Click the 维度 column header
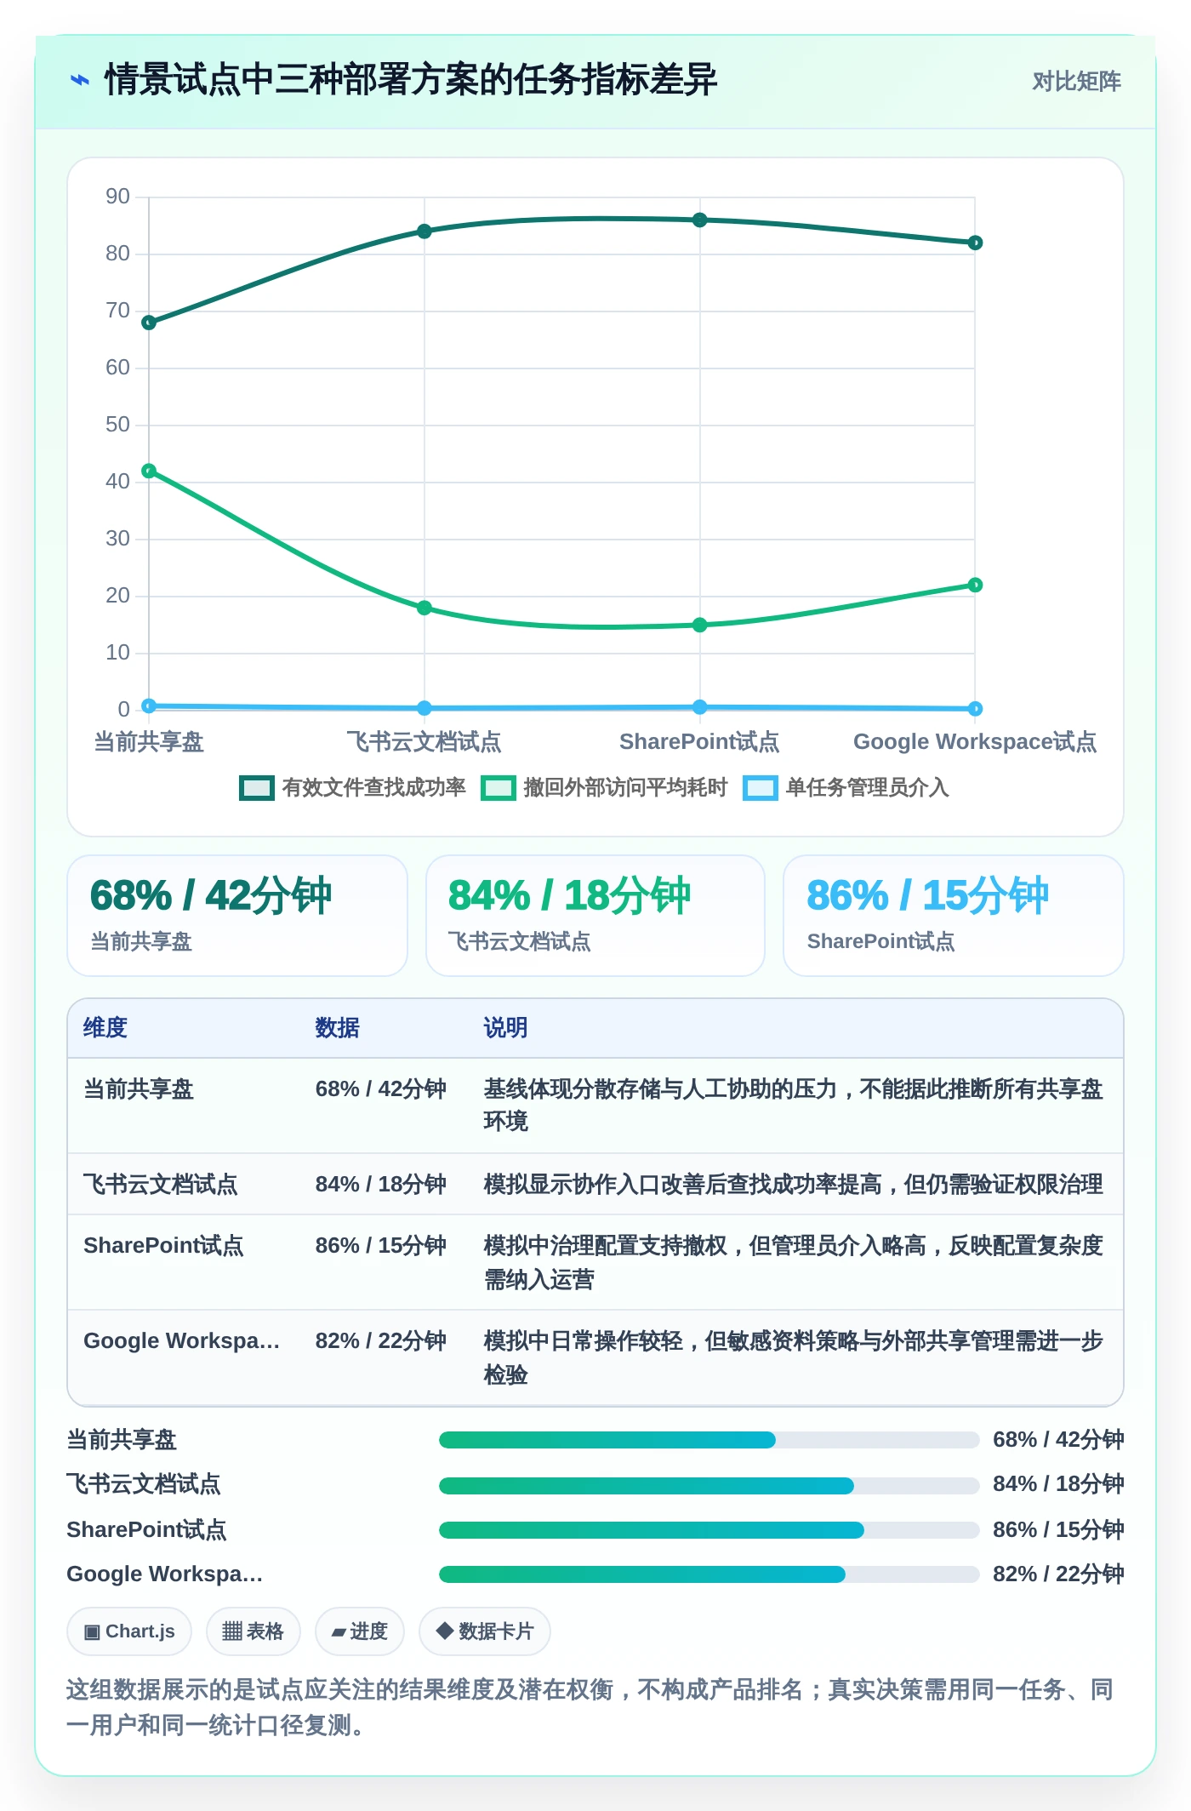 pyautogui.click(x=105, y=1028)
